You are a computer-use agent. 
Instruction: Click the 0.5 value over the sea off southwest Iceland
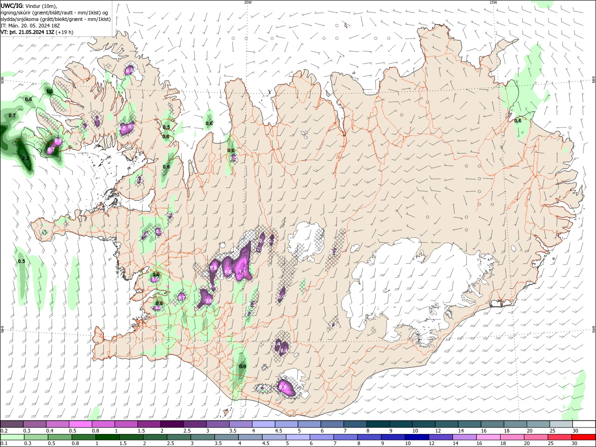[x=21, y=261]
